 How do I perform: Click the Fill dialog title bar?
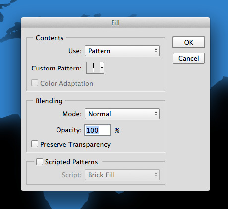115,23
